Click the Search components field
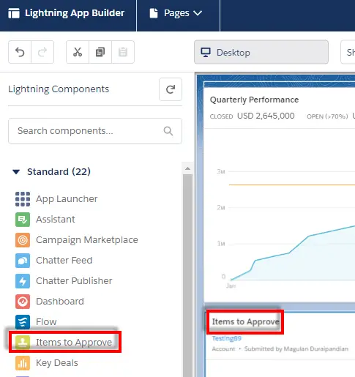355x377 pixels. click(95, 131)
